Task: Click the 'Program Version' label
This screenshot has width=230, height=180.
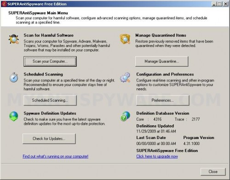Action: (199, 138)
